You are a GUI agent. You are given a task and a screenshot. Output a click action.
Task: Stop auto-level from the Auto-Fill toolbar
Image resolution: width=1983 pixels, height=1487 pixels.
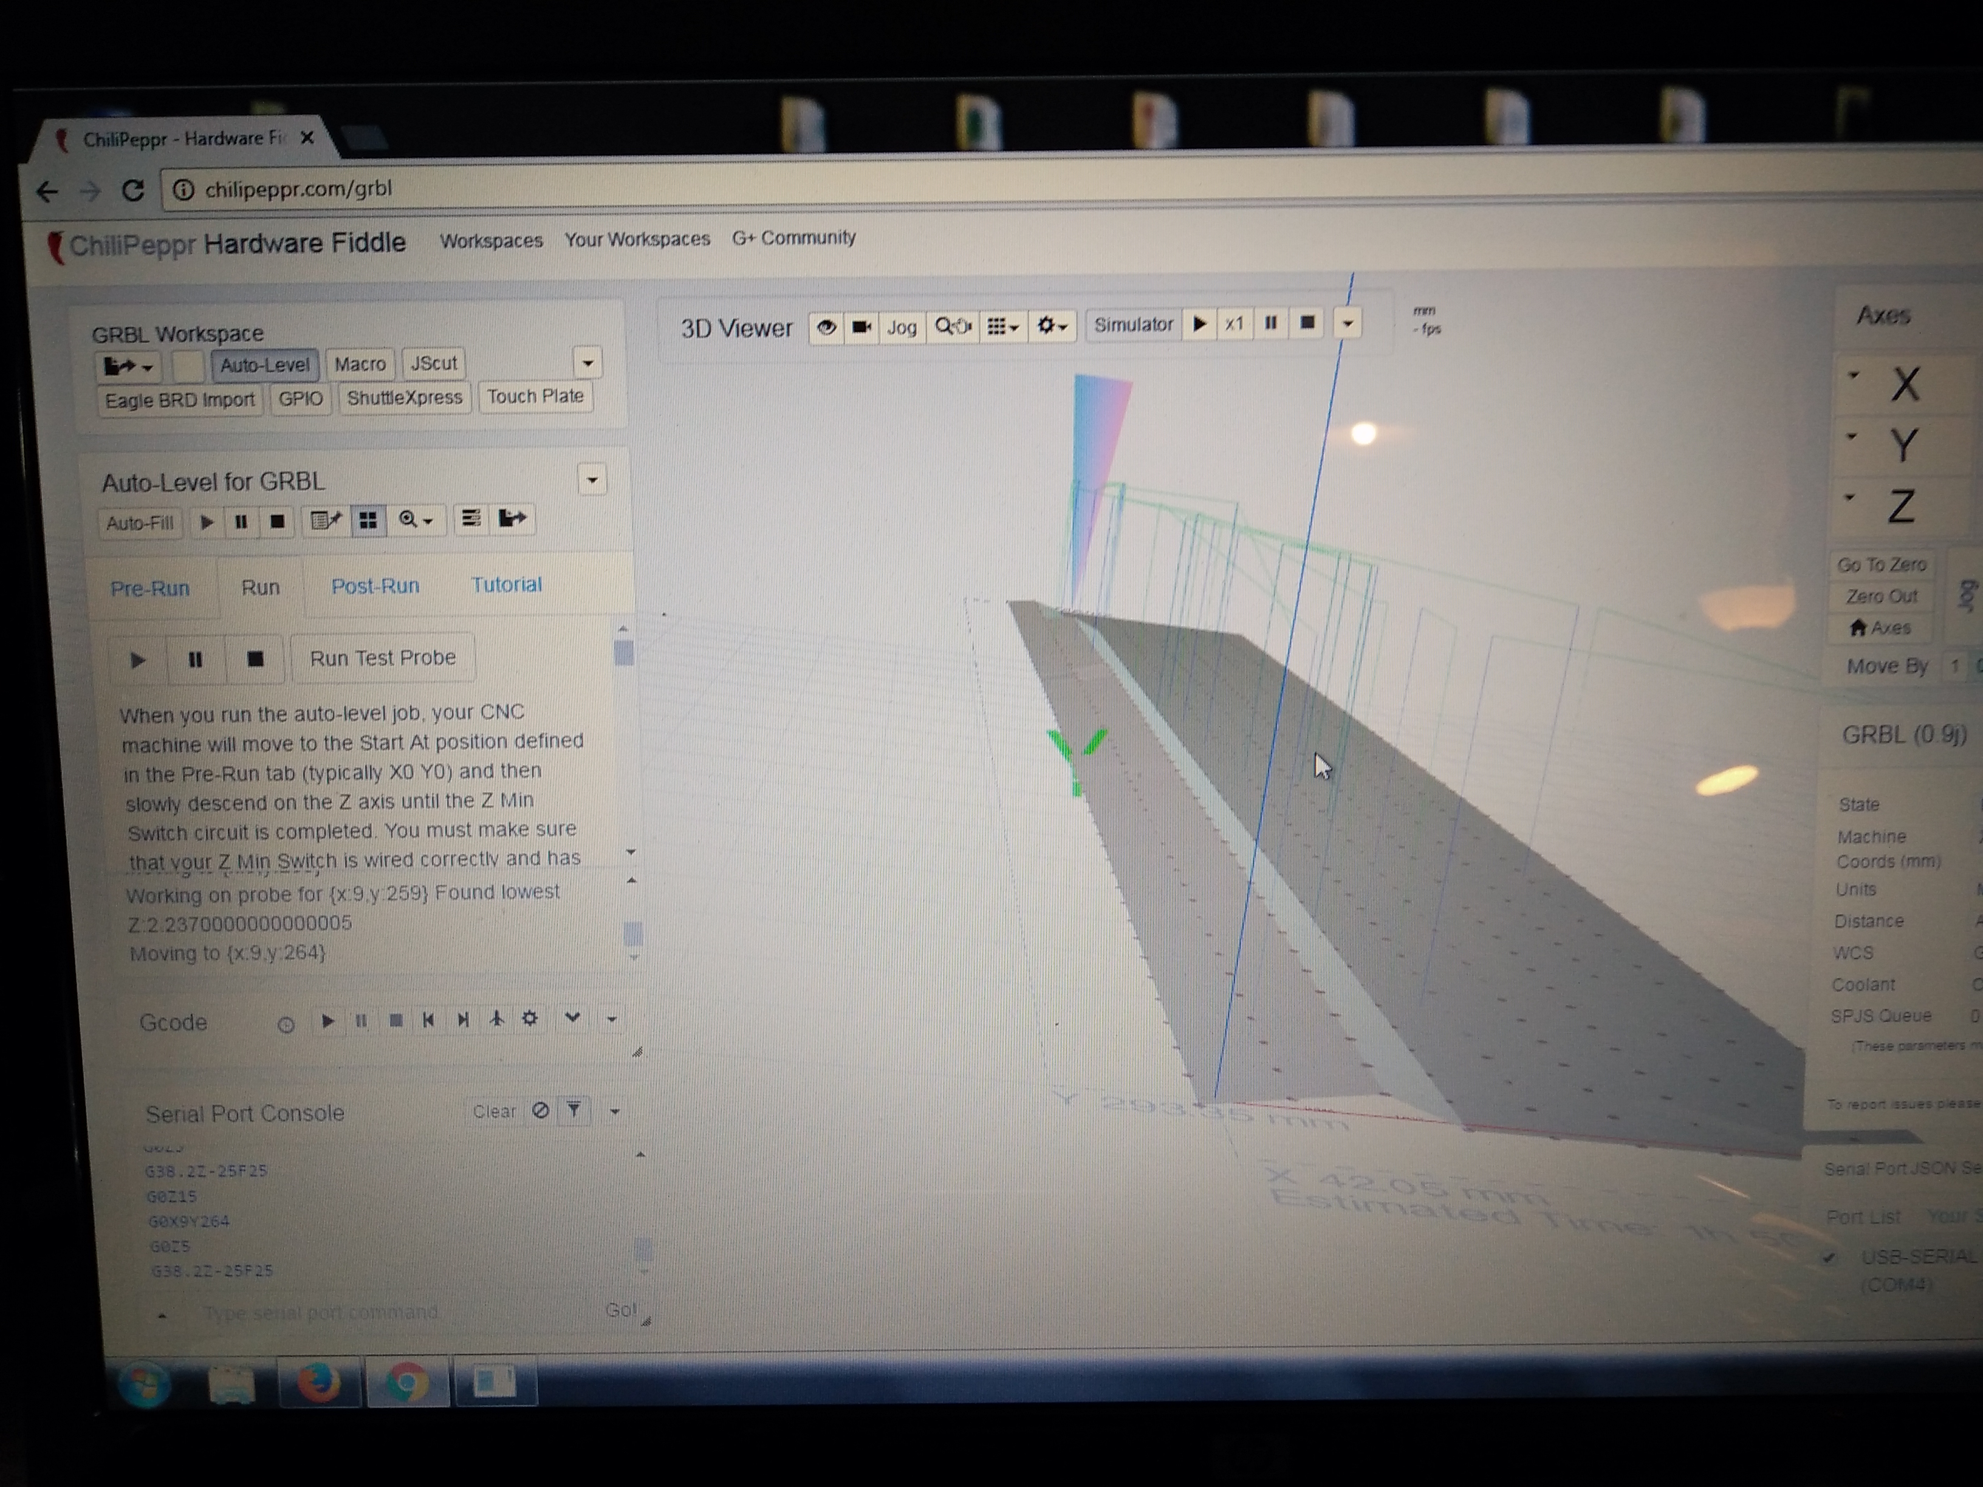(277, 521)
